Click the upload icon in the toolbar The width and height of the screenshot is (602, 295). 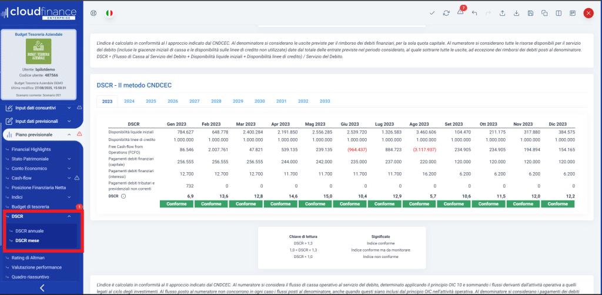502,13
